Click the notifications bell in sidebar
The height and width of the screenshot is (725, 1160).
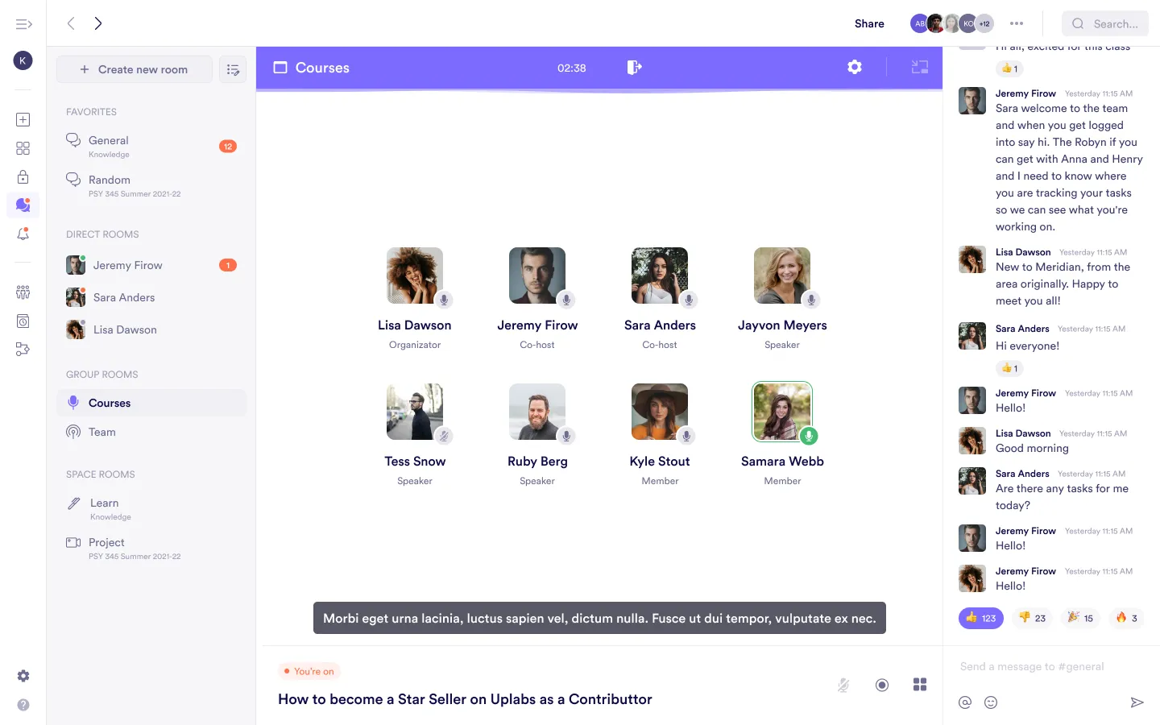(x=23, y=234)
